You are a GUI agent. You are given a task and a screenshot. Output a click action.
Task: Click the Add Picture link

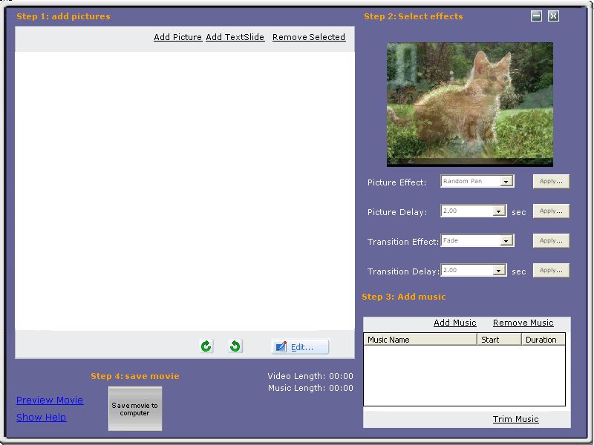pyautogui.click(x=177, y=37)
